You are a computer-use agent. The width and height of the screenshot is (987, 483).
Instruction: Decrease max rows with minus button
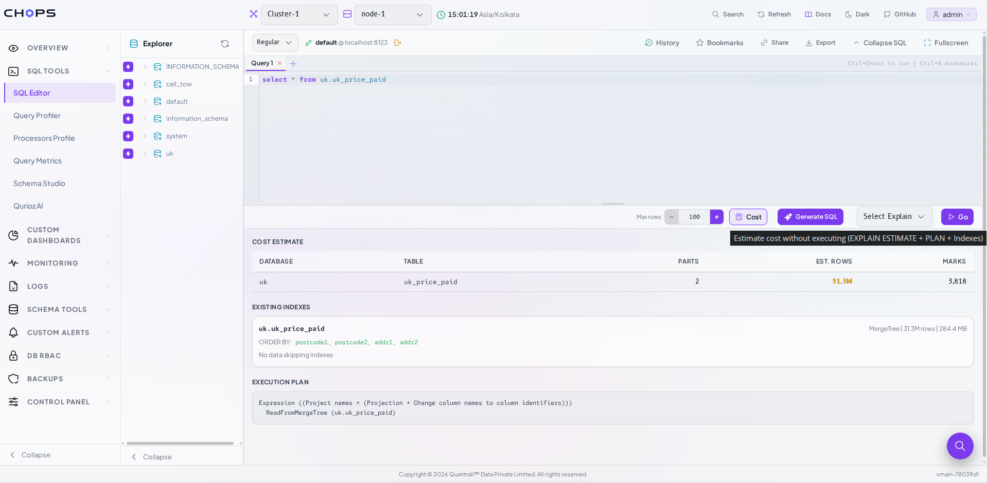point(671,217)
